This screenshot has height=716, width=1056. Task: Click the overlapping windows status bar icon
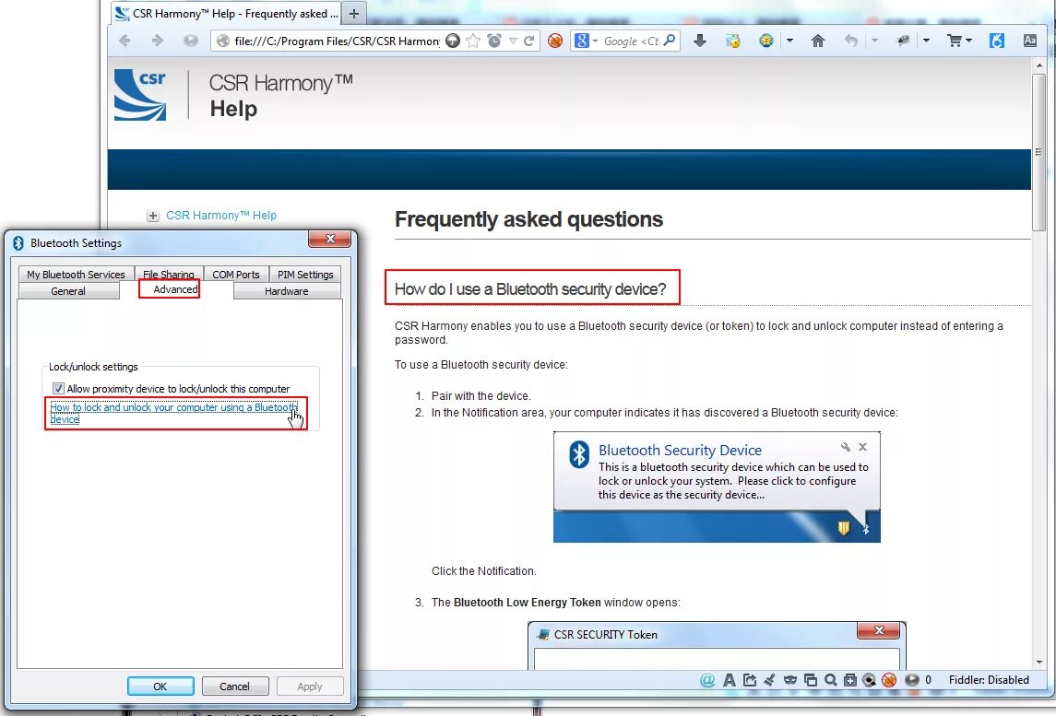[811, 680]
